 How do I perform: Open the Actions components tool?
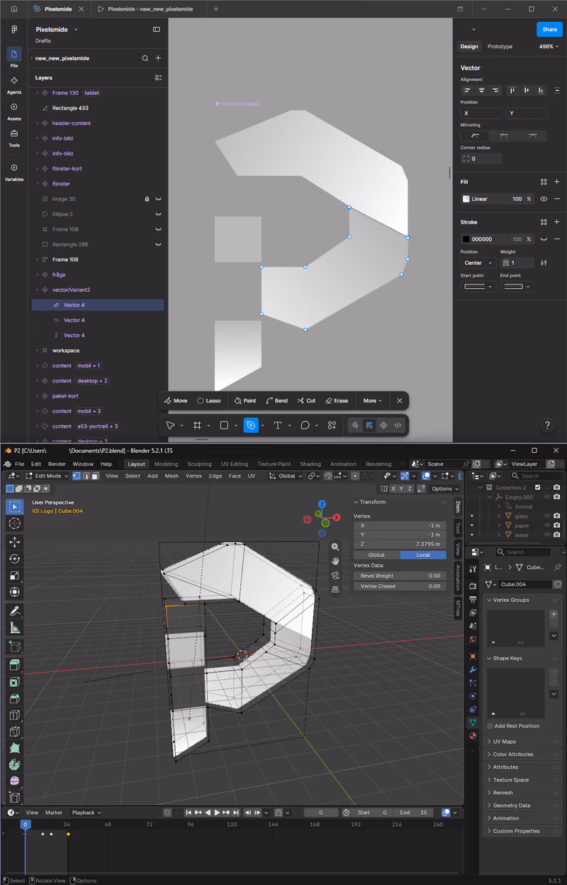tap(332, 425)
